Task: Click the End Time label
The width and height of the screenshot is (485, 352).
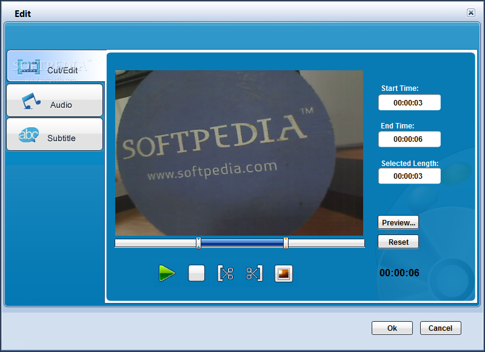Action: point(397,126)
